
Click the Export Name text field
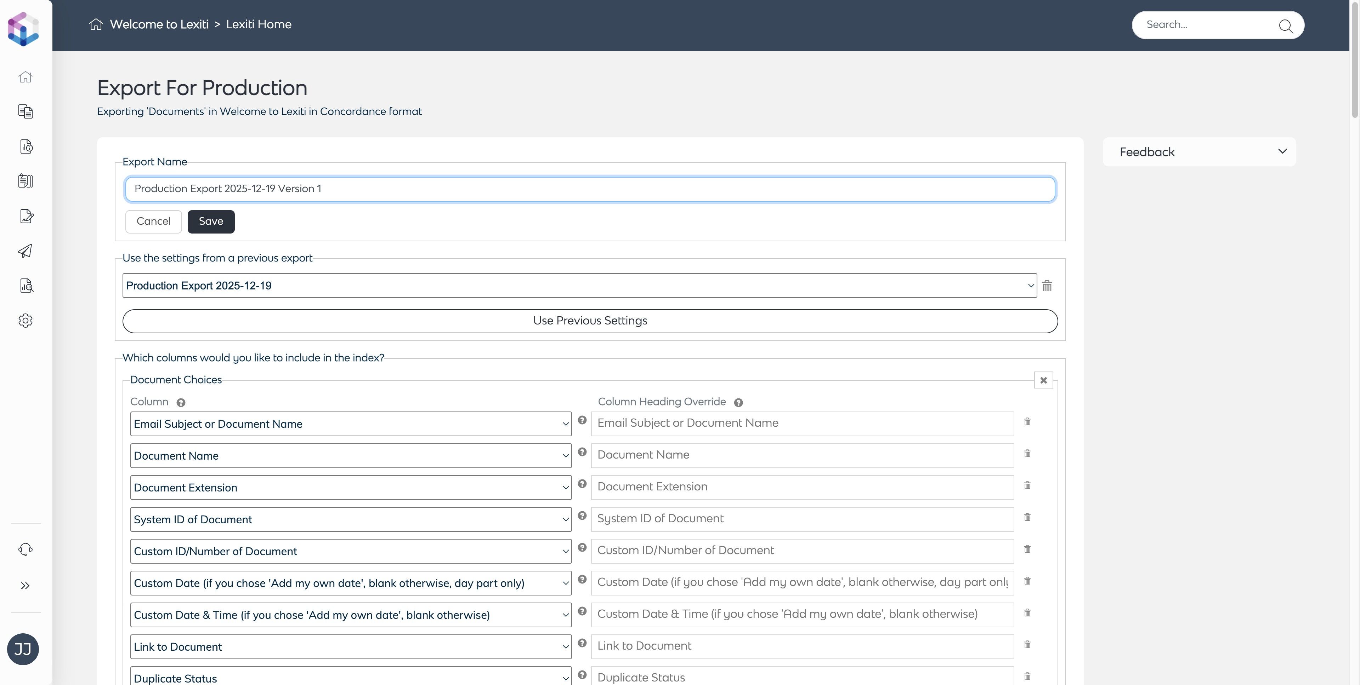pyautogui.click(x=590, y=189)
